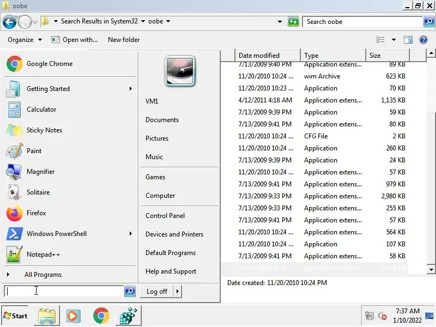Open Getting Started in Start menu

pyautogui.click(x=70, y=89)
